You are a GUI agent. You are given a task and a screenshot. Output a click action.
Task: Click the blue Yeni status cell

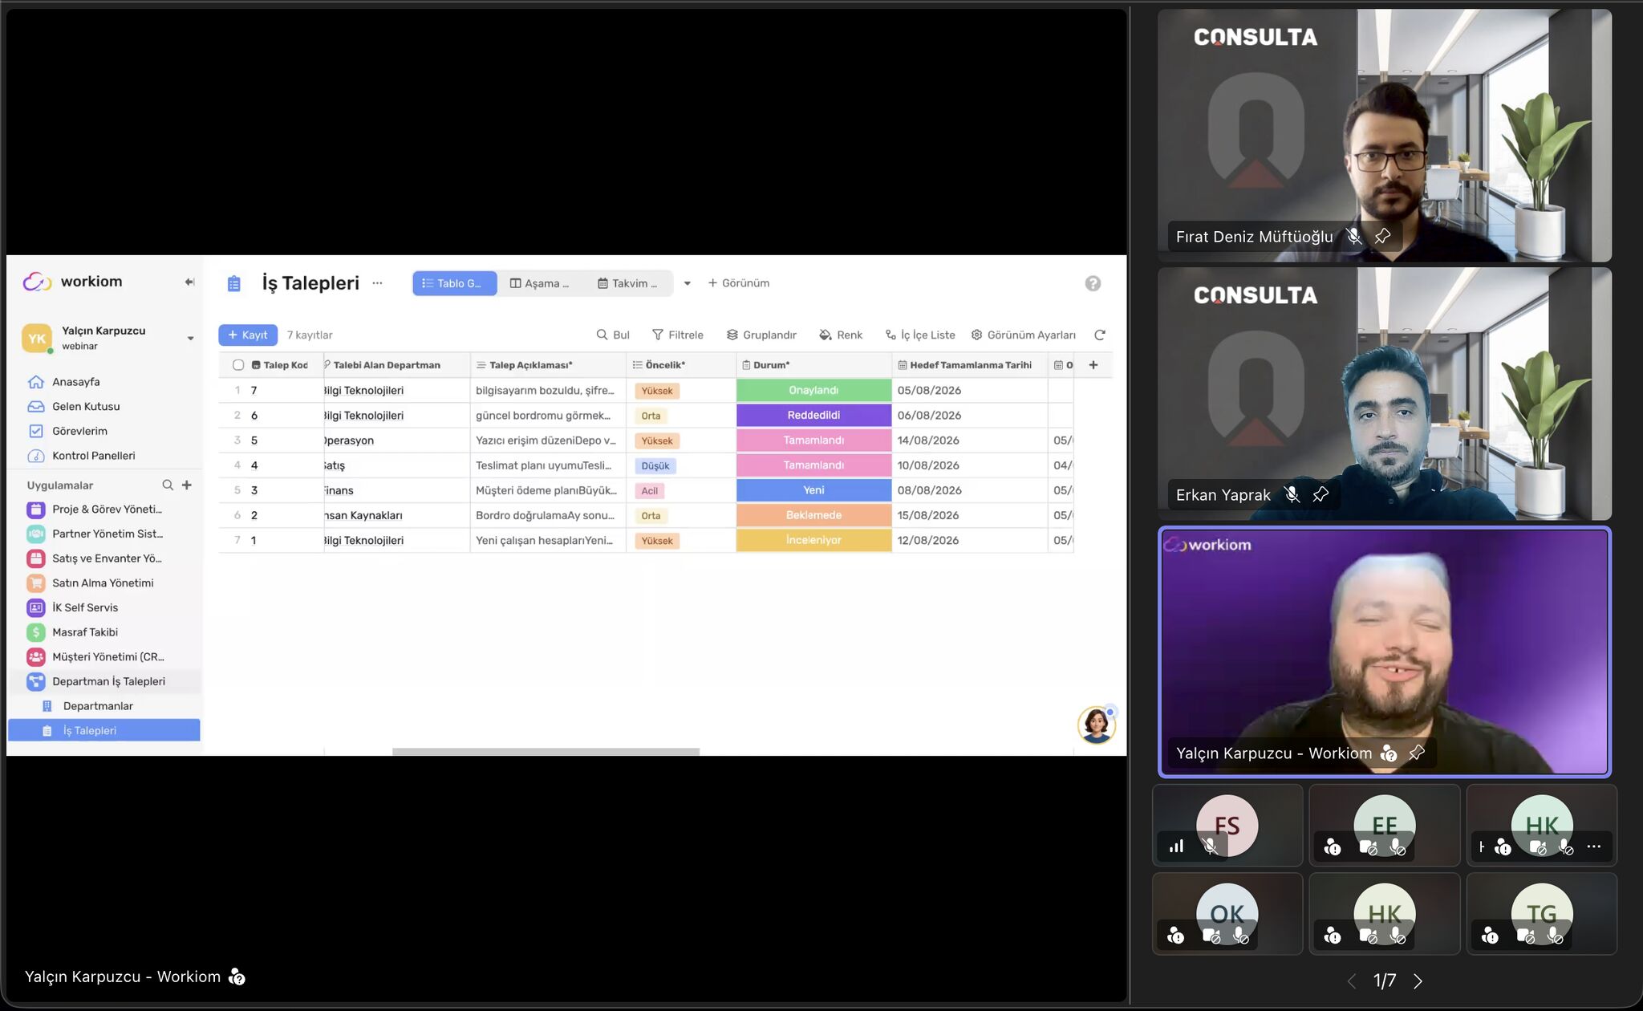pos(813,490)
